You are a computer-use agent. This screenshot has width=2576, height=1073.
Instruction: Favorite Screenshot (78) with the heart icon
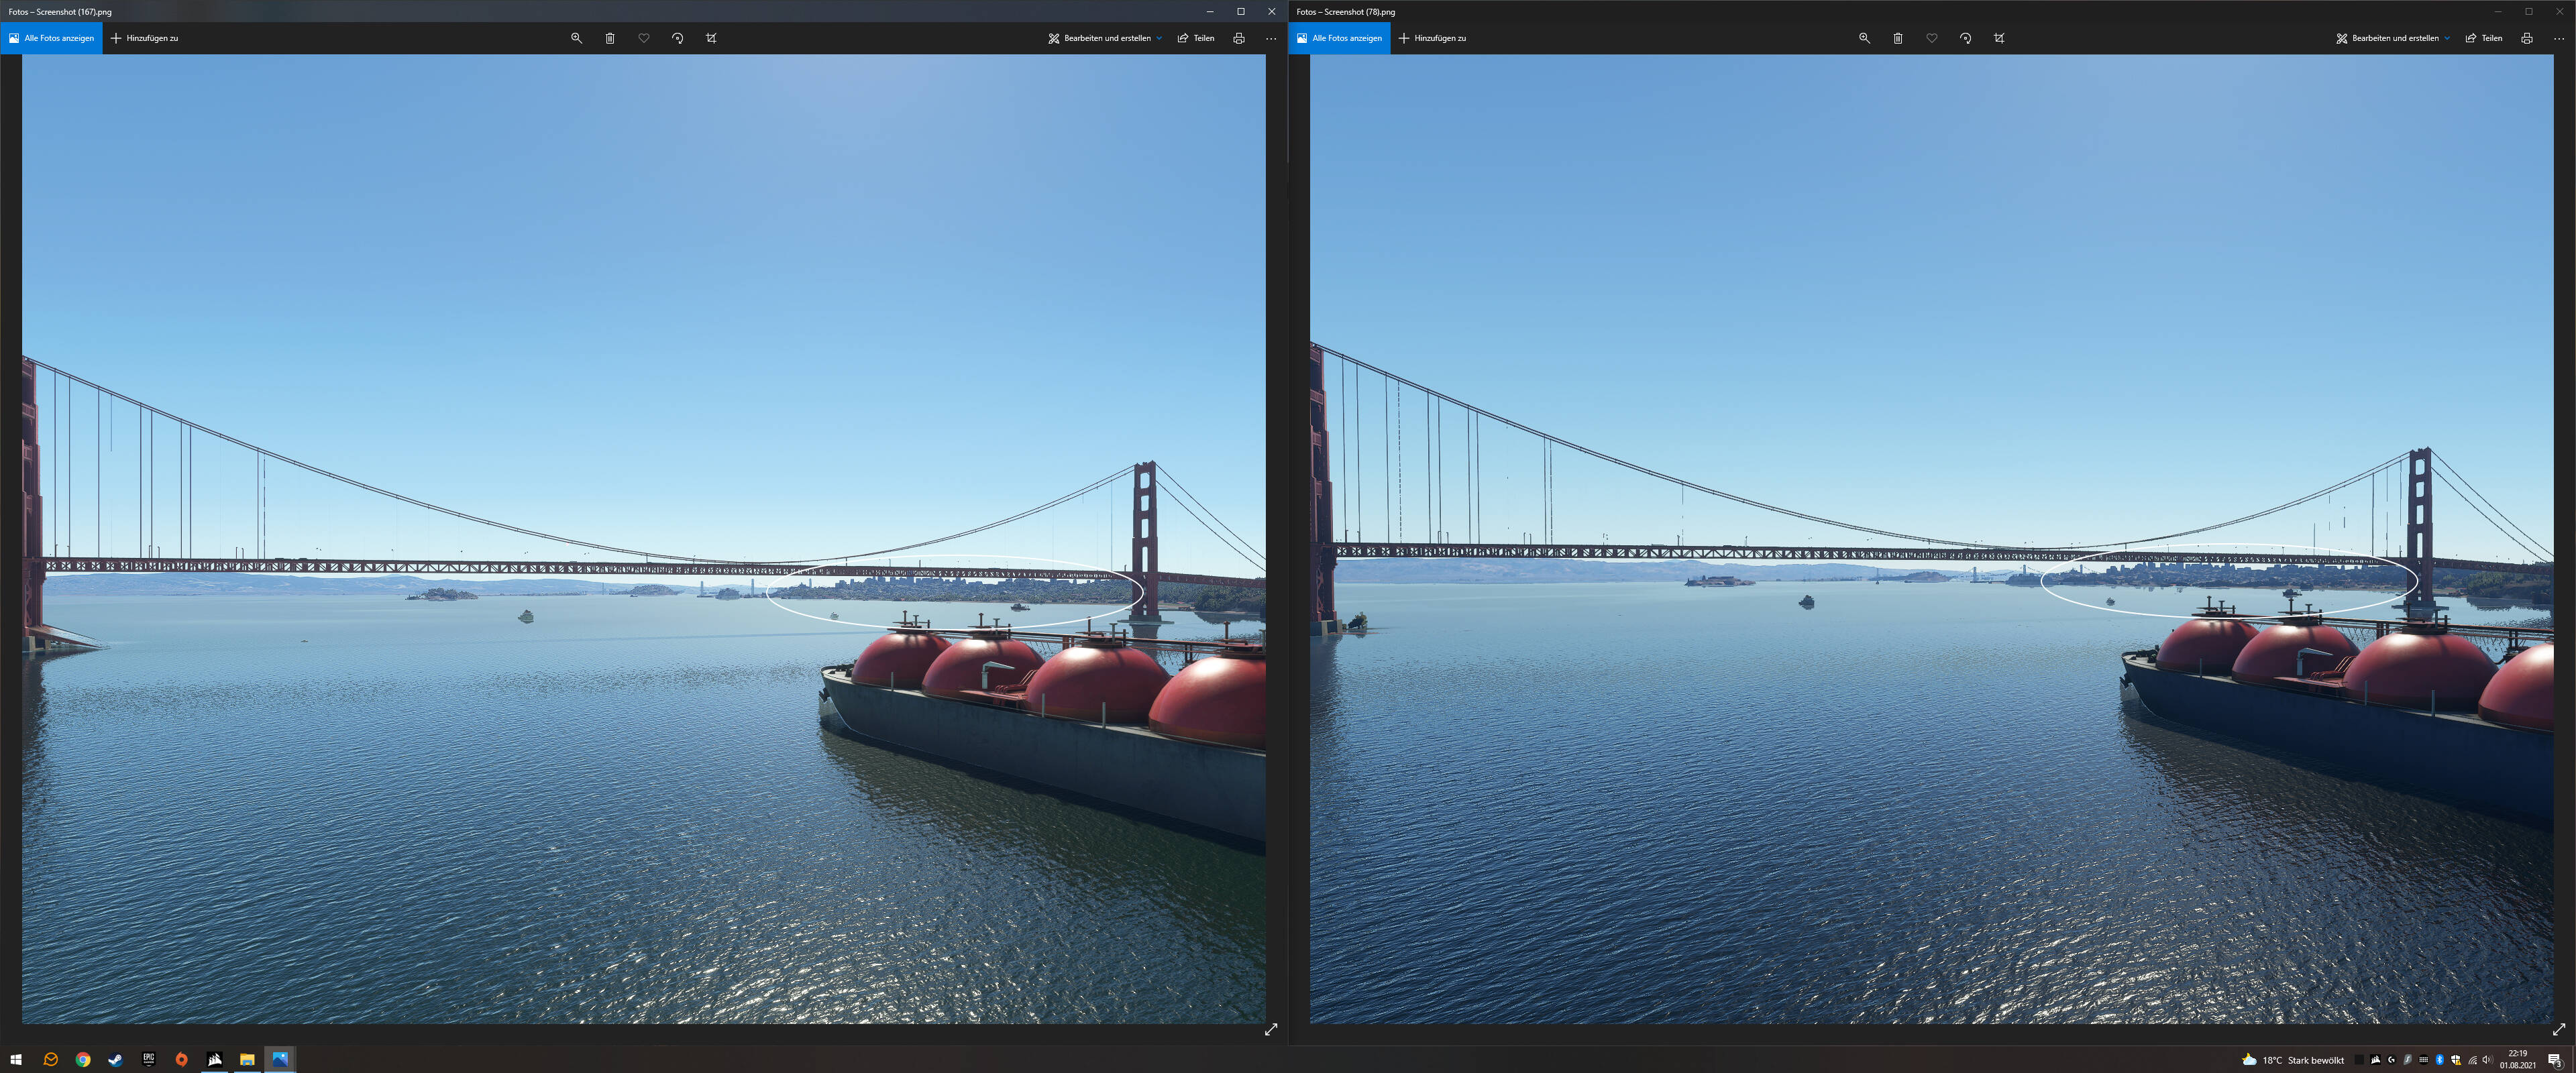pyautogui.click(x=1932, y=38)
